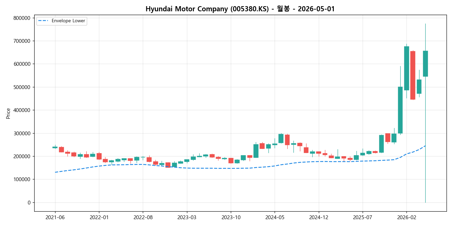The width and height of the screenshot is (452, 226).
Task: Click the 2026-02 x-axis date label
Action: [x=406, y=217]
